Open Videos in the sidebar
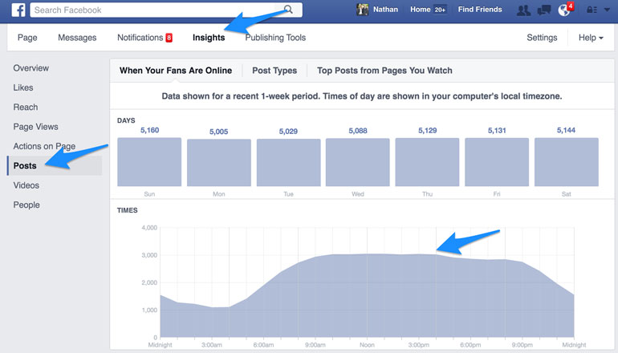Screen dimensions: 618x353 pyautogui.click(x=26, y=185)
